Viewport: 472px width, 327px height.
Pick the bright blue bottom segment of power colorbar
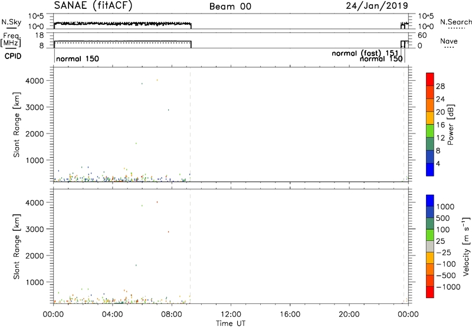430,169
